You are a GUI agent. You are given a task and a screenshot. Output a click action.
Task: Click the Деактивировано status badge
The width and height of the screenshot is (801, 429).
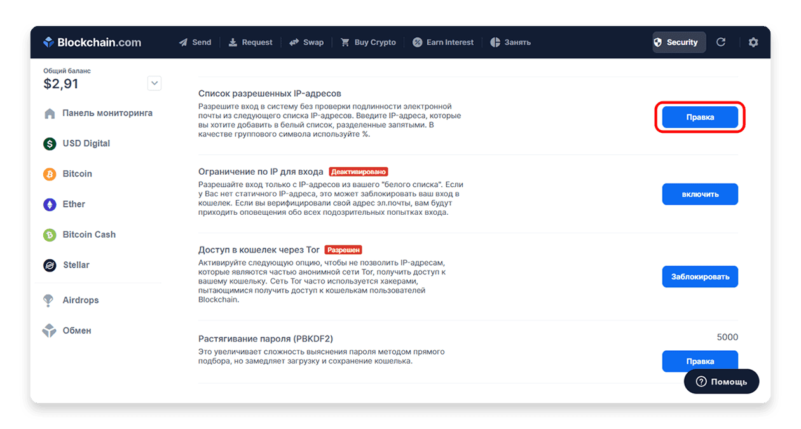[359, 172]
